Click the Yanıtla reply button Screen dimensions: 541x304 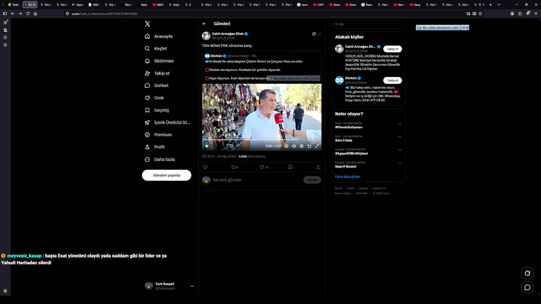tap(312, 180)
